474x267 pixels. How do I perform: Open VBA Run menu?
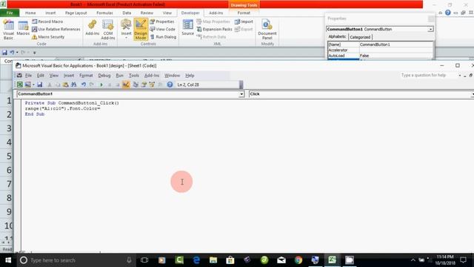(120, 76)
